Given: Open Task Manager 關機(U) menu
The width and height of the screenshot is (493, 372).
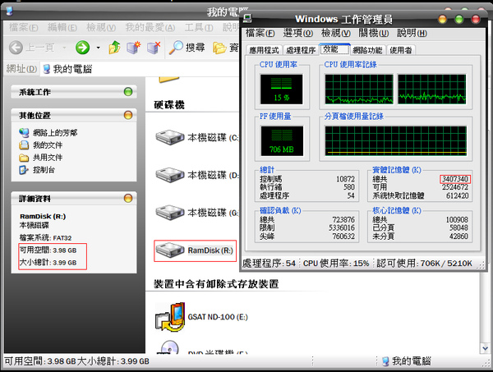Looking at the screenshot, I should [x=374, y=33].
